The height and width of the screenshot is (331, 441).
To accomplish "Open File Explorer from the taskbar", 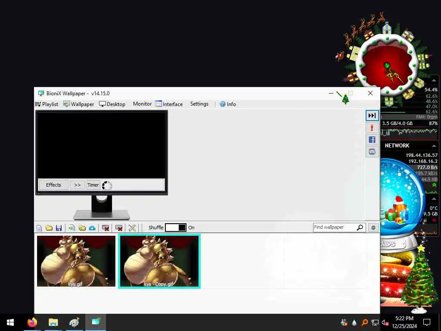I will 53,322.
